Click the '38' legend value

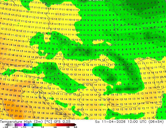[68, 127]
